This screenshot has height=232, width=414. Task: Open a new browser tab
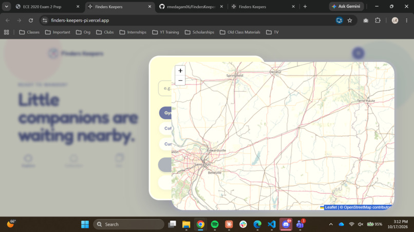tap(305, 7)
